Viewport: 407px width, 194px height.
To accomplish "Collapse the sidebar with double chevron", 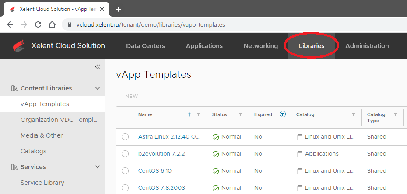I will 98,67.
